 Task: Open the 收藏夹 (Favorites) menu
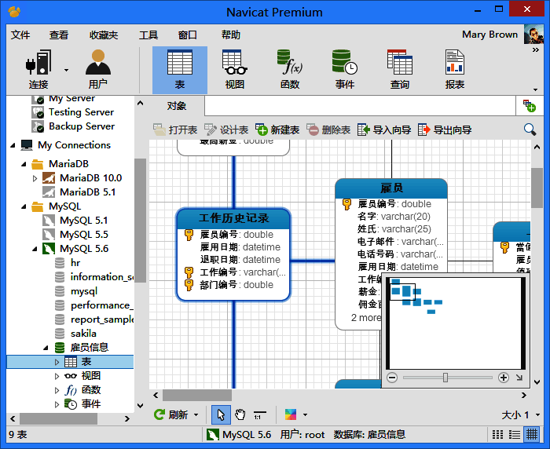(104, 35)
